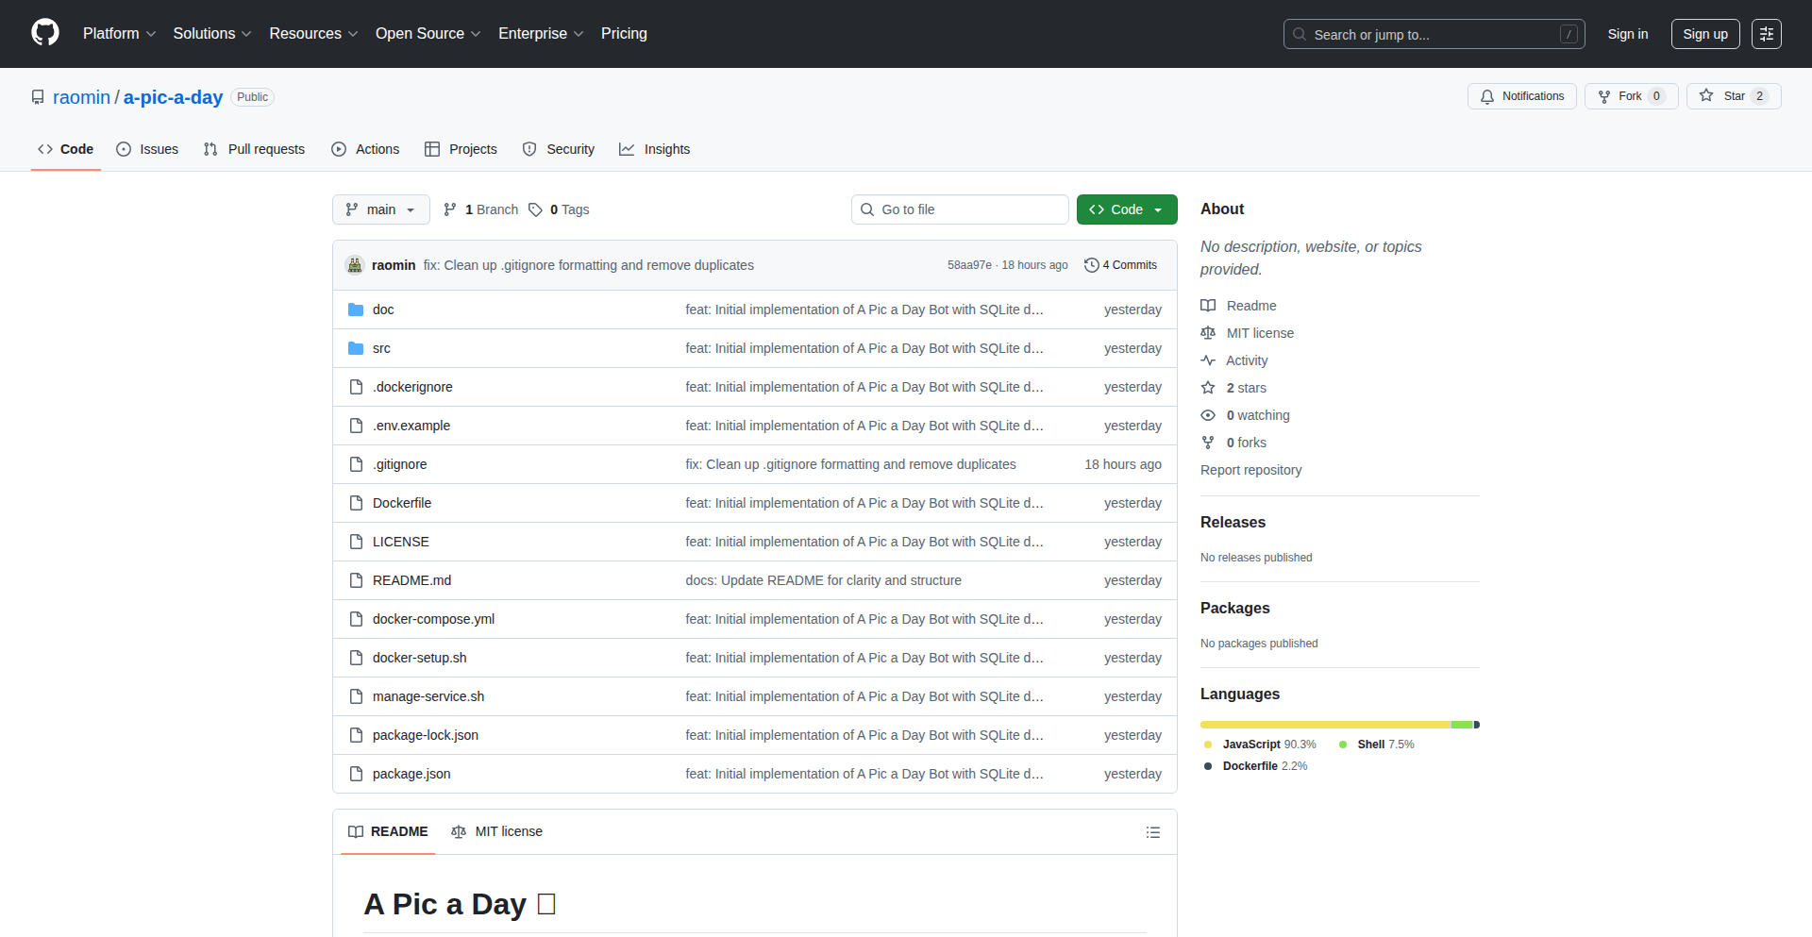Click raomin's avatar in commit header
Screen dimensions: 1812x937
355,265
